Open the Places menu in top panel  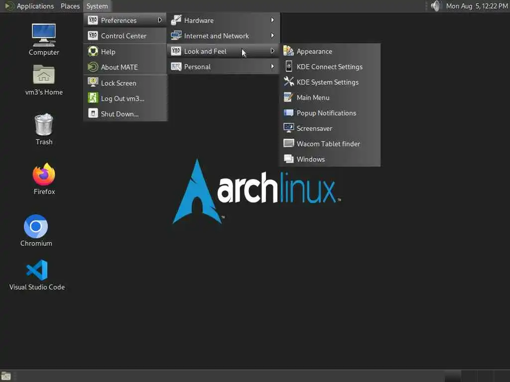tap(70, 6)
